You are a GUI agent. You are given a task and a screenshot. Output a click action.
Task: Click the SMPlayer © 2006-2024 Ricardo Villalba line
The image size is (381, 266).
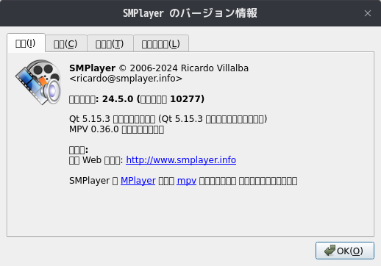coord(159,68)
